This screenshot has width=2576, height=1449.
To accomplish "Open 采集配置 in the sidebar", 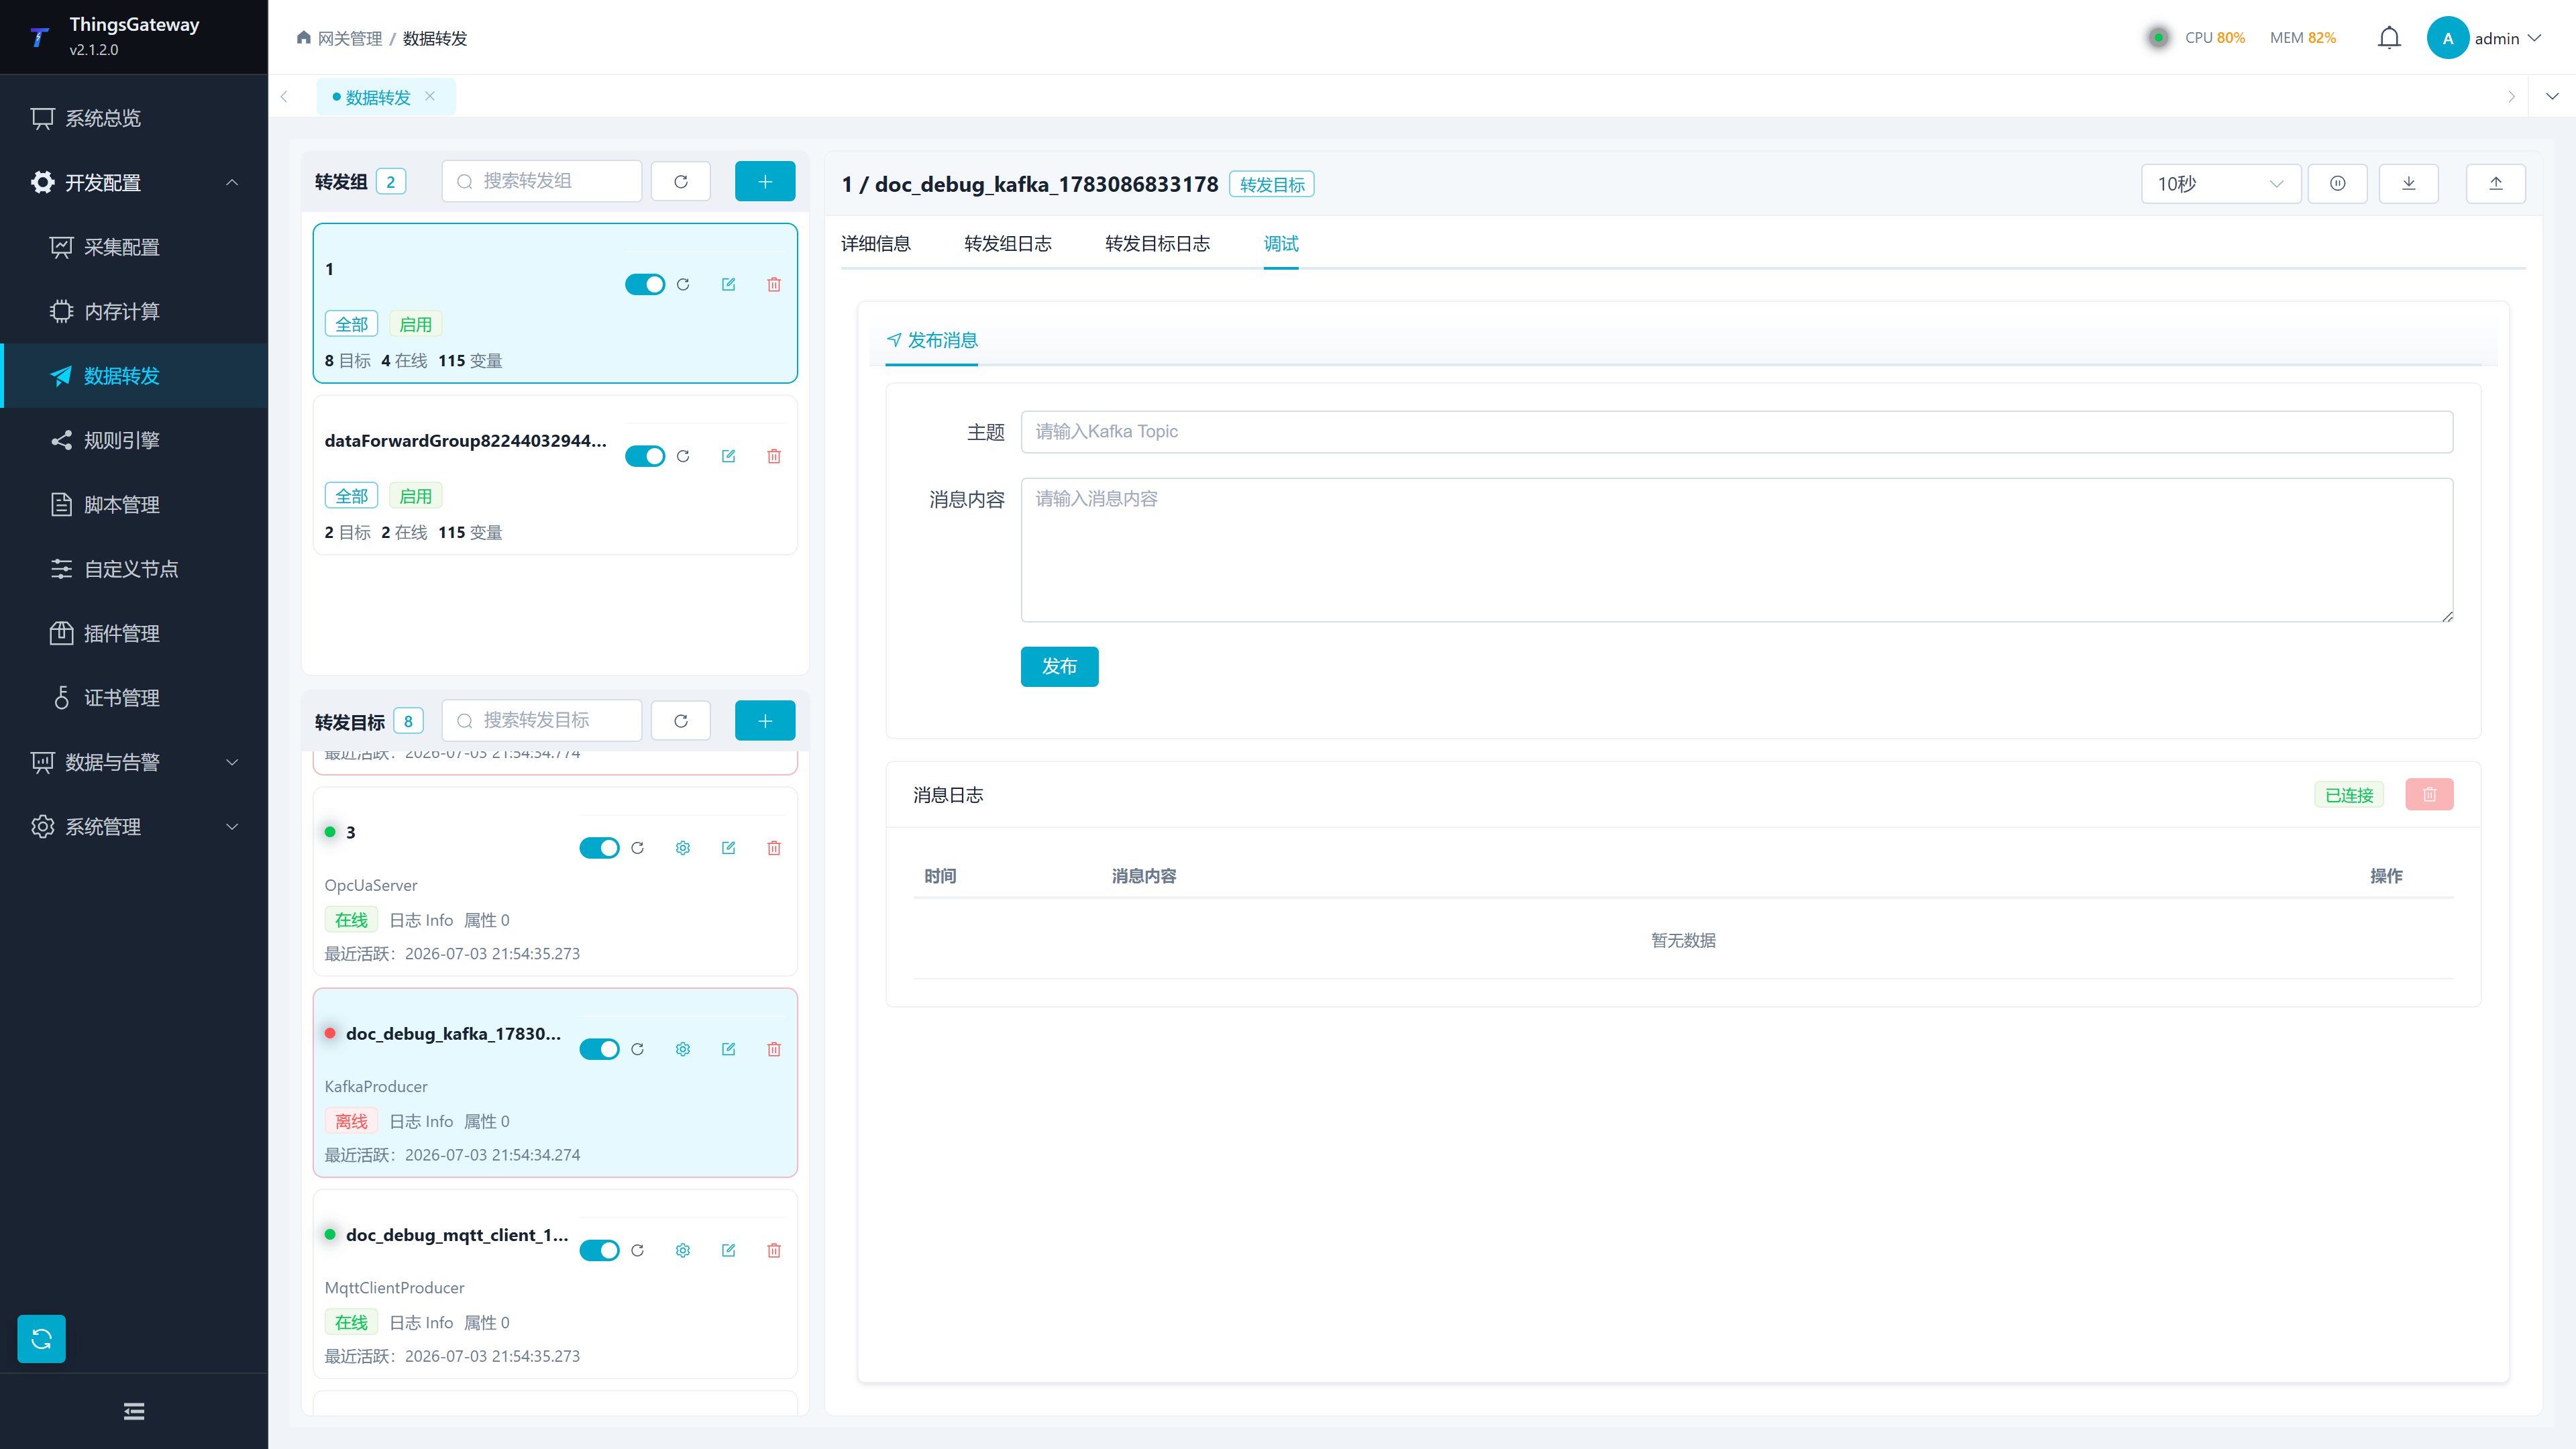I will click(x=134, y=247).
